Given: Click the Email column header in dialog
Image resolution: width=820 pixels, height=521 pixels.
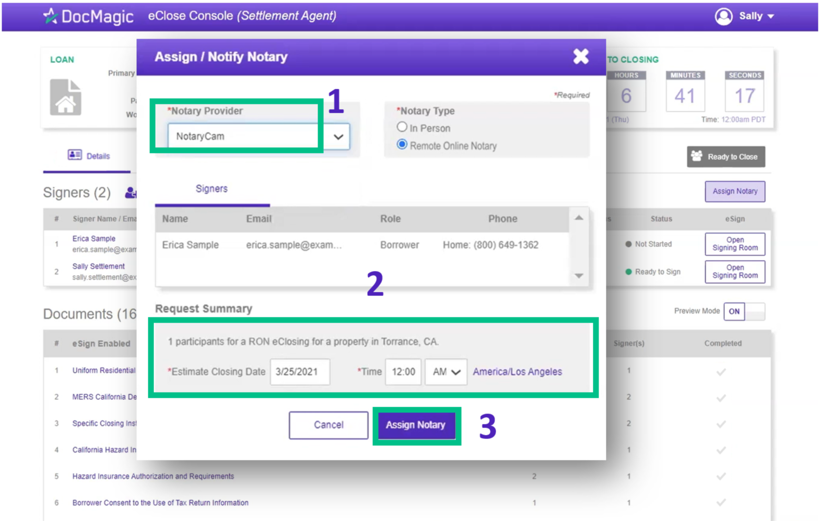Looking at the screenshot, I should click(x=259, y=219).
